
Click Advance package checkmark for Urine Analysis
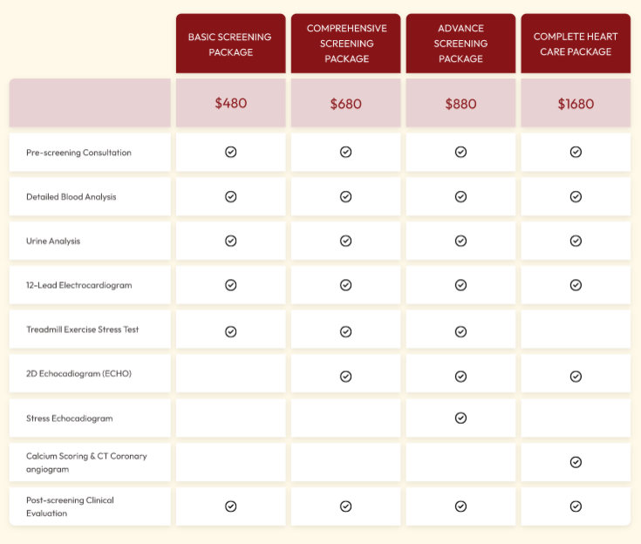click(460, 241)
